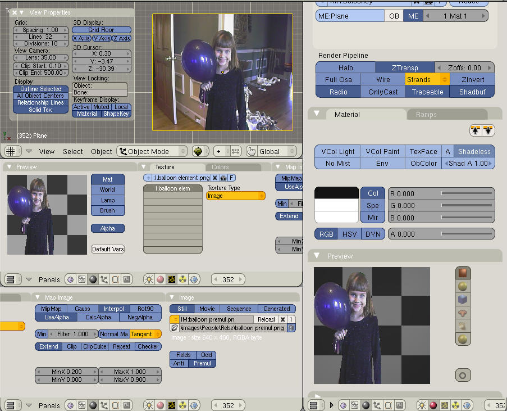Click the auto-name car icon for the texture

[x=223, y=178]
